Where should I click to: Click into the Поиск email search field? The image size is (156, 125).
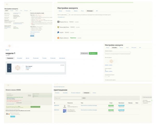tap(68, 98)
